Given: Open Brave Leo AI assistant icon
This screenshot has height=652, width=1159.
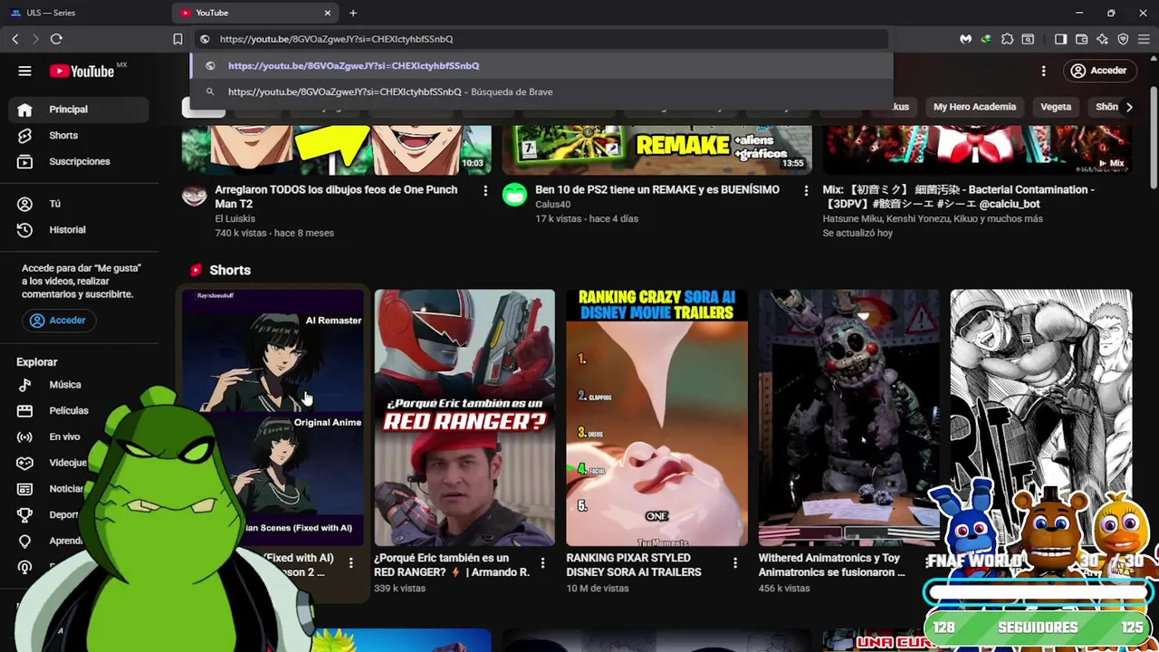Looking at the screenshot, I should pos(1102,39).
